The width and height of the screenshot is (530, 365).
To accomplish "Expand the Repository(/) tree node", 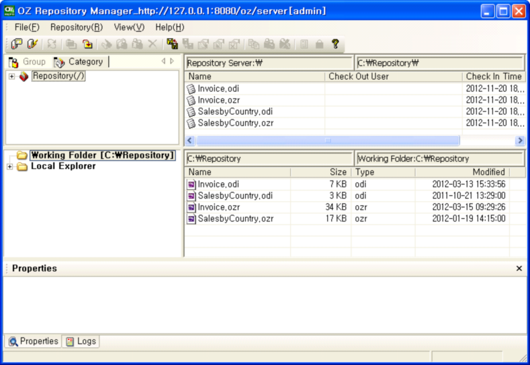I will (11, 76).
